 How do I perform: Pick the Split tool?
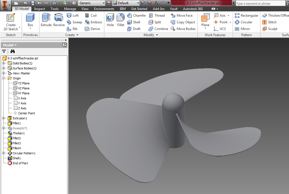[x=155, y=22]
